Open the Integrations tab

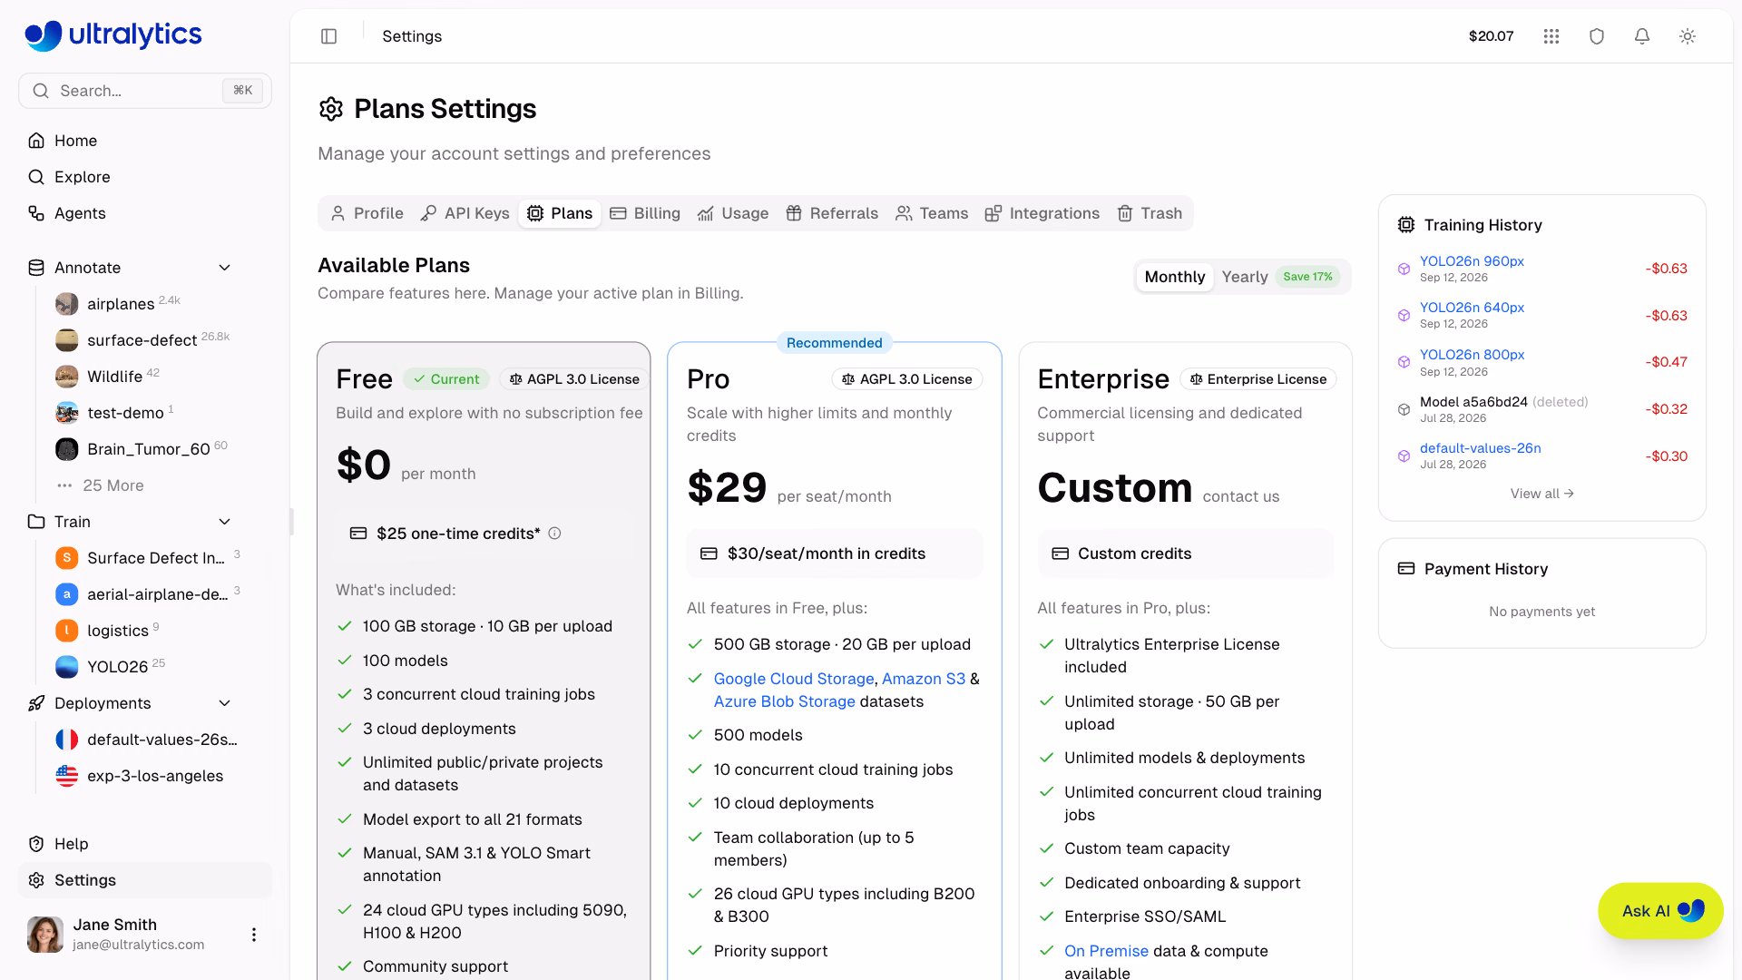1042,213
